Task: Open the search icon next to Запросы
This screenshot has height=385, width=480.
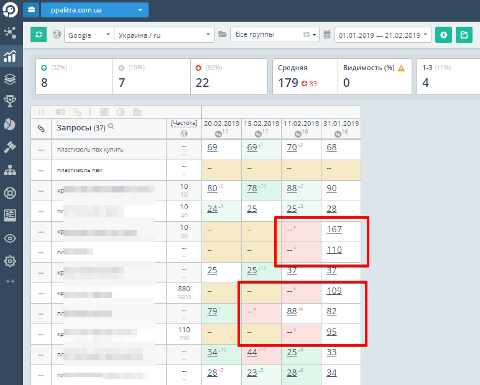Action: [x=111, y=126]
